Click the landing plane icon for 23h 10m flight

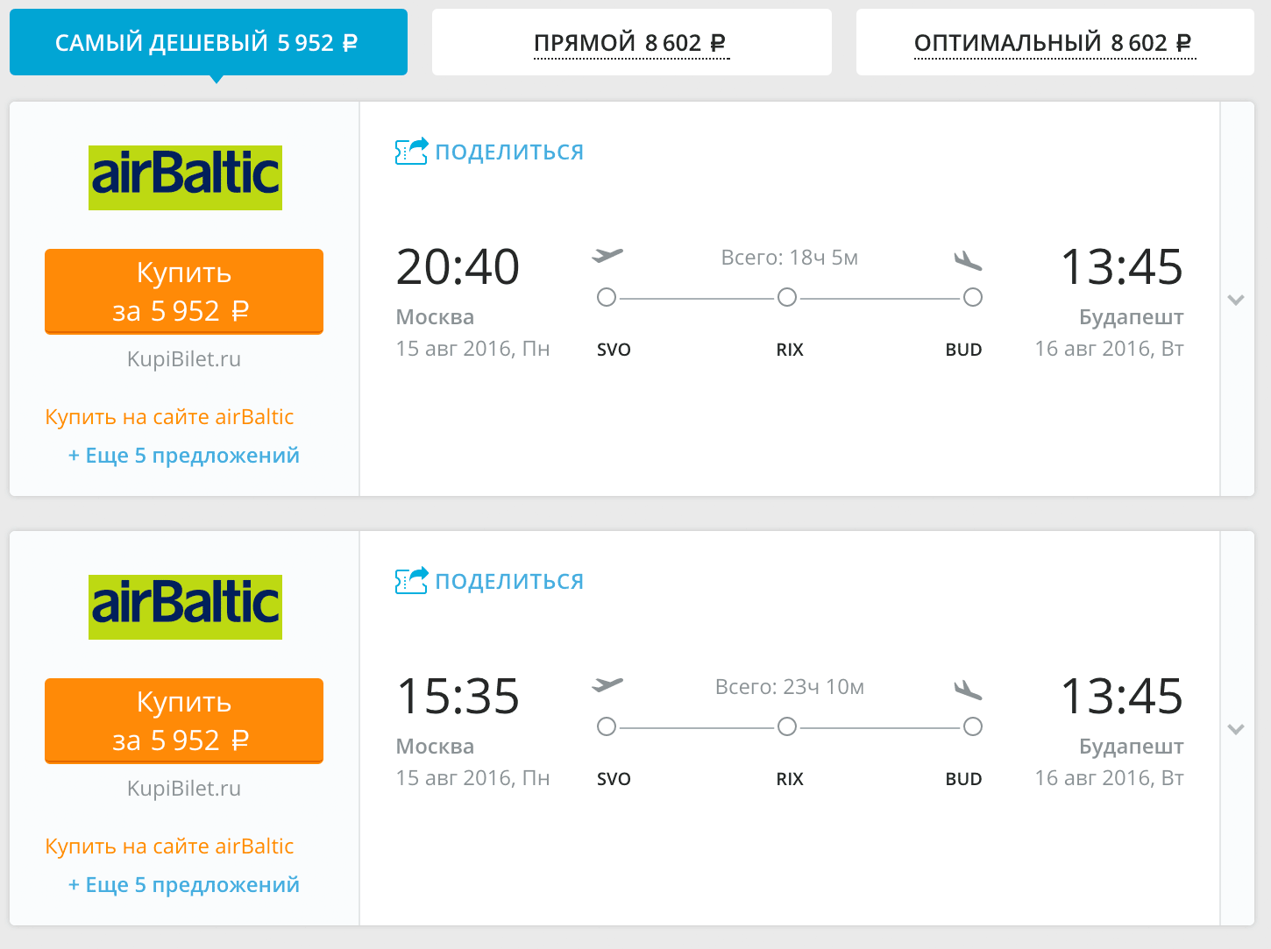(968, 690)
